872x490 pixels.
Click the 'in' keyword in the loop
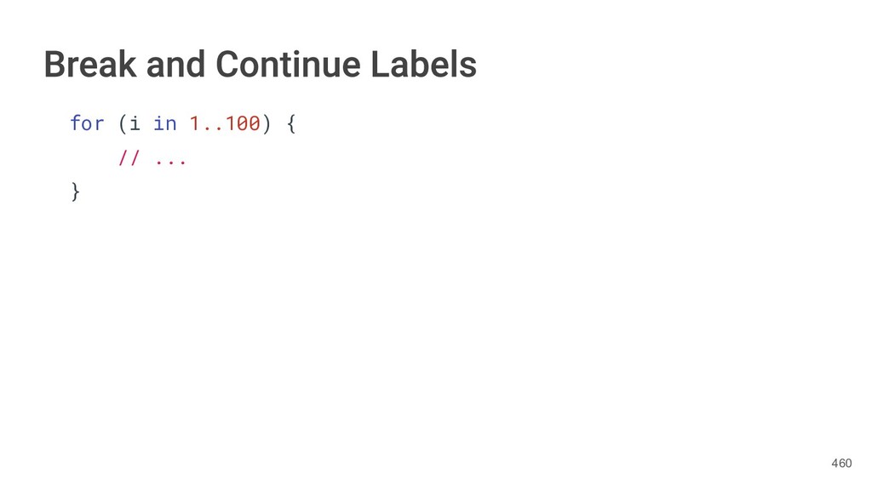tap(165, 123)
